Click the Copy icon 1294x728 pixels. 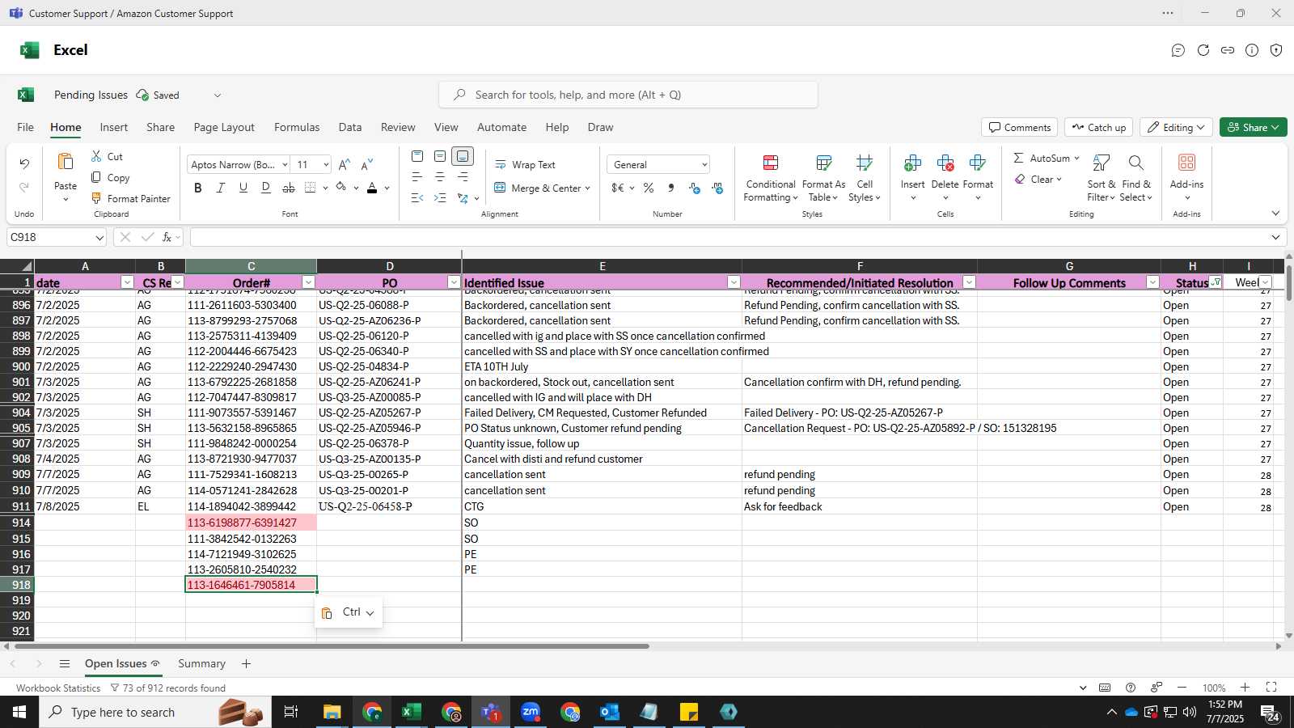[96, 177]
